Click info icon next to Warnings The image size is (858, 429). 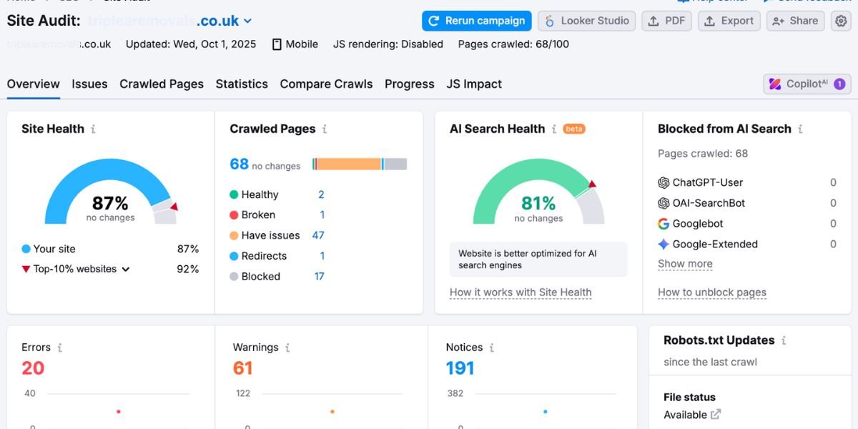click(x=287, y=347)
